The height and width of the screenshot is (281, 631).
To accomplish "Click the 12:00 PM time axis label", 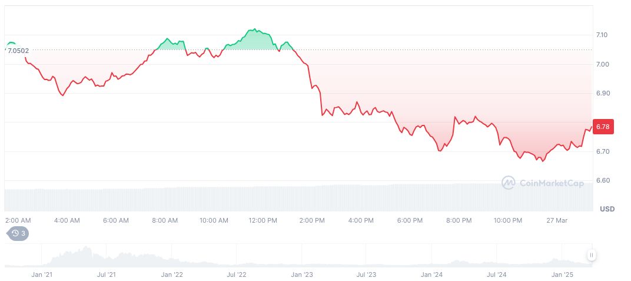I will 263,220.
